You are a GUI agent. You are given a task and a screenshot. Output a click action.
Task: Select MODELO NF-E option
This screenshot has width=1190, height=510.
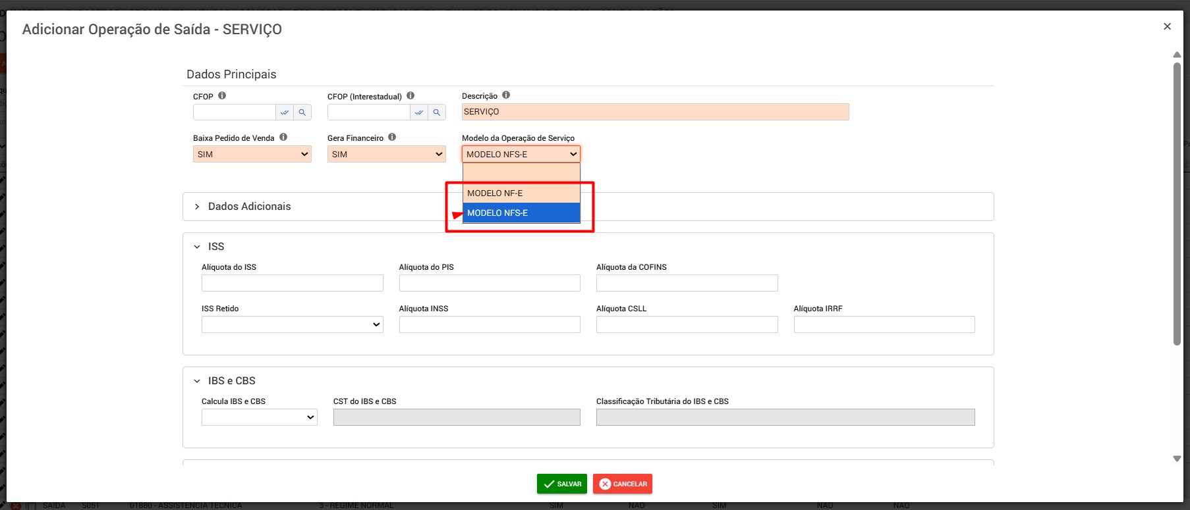click(x=521, y=193)
